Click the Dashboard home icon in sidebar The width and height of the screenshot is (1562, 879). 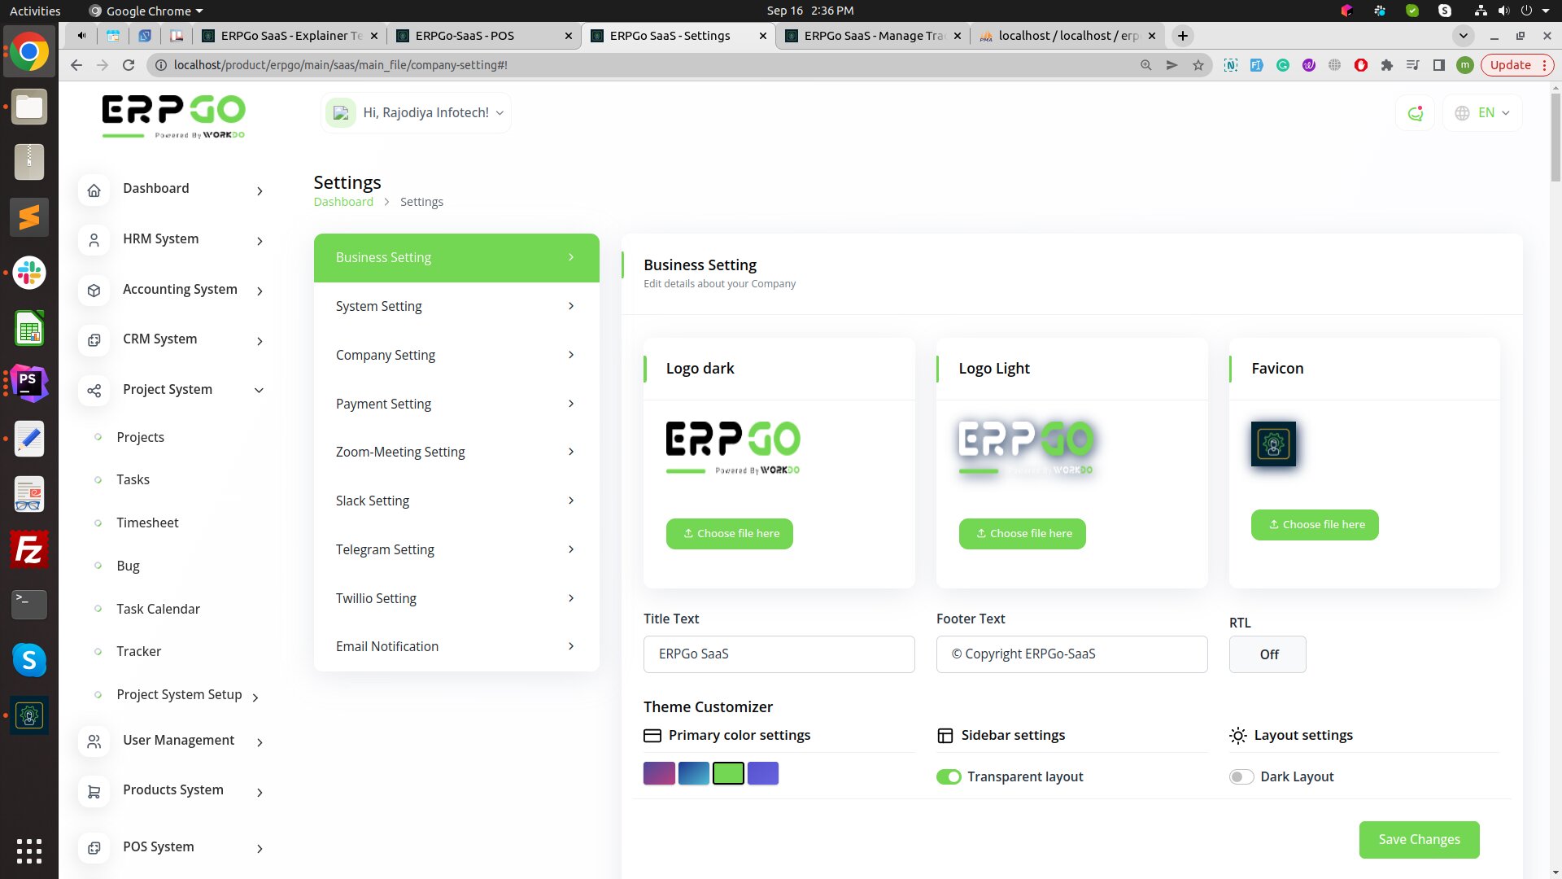click(94, 190)
